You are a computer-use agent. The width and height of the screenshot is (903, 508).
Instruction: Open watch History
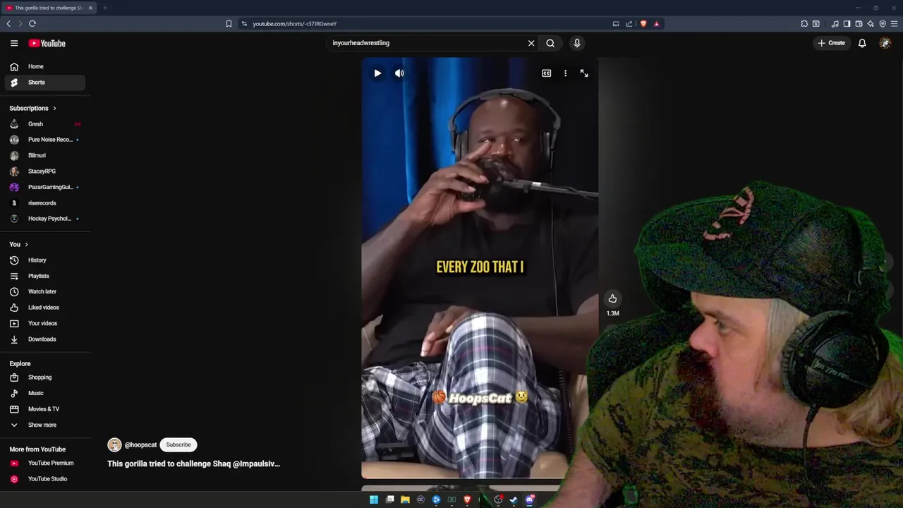tap(45, 260)
